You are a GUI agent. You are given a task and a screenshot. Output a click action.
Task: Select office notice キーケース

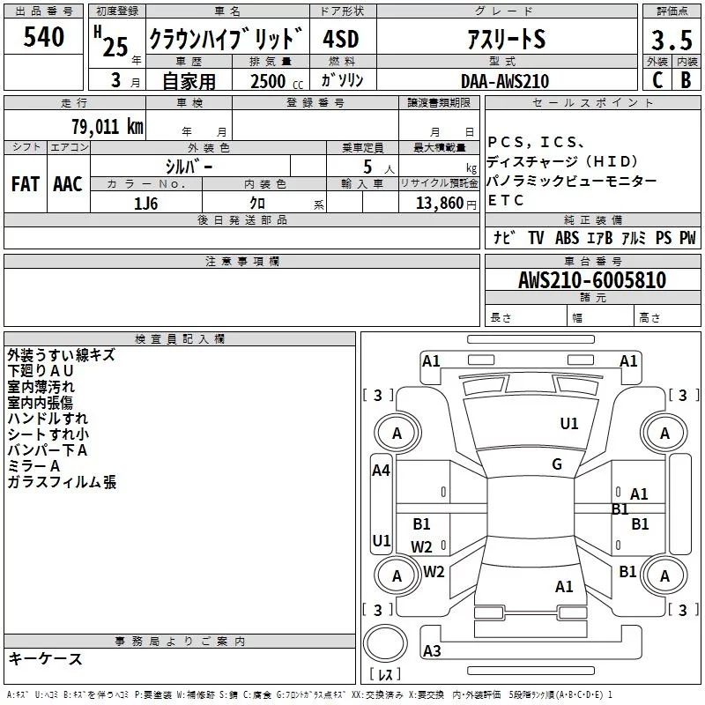coord(45,659)
